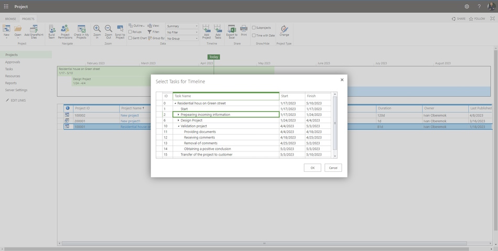
Task: Expand the Prepearing incoming information task
Action: 178,115
